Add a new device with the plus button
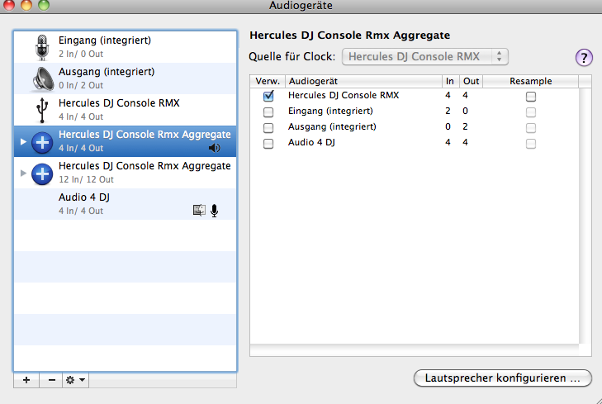Image resolution: width=602 pixels, height=404 pixels. (26, 380)
